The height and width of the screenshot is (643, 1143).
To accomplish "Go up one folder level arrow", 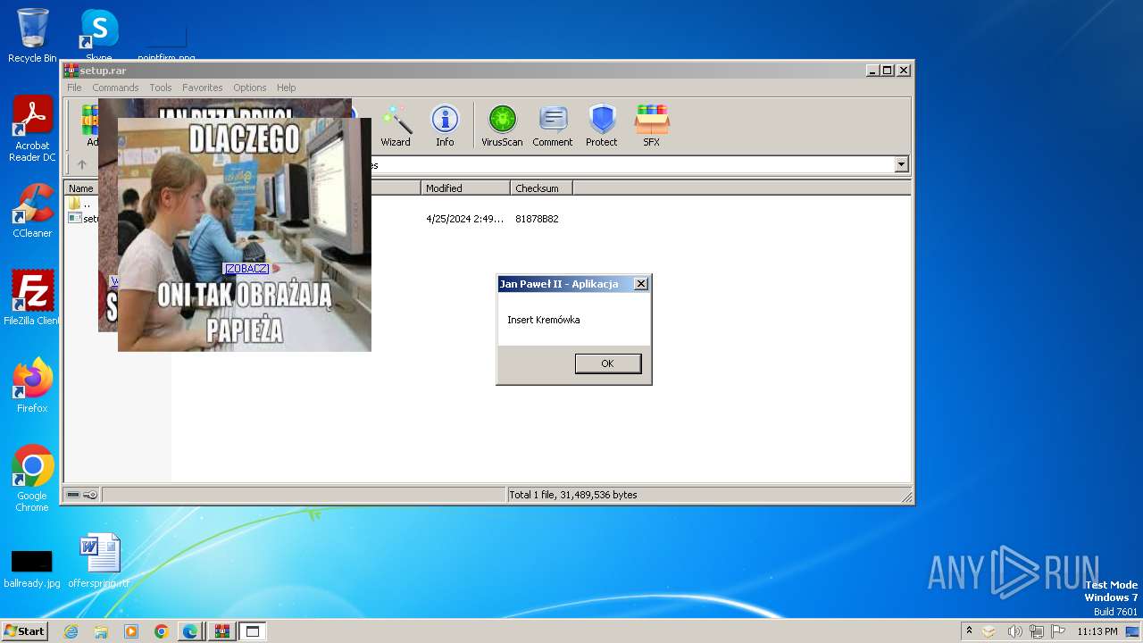I will point(82,164).
